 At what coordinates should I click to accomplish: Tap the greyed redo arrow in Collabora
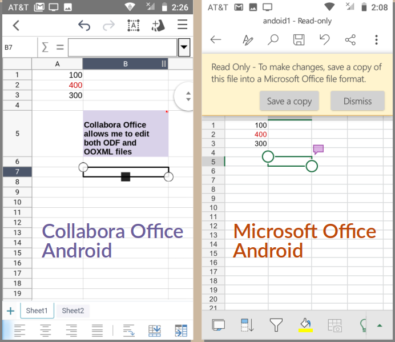point(109,26)
